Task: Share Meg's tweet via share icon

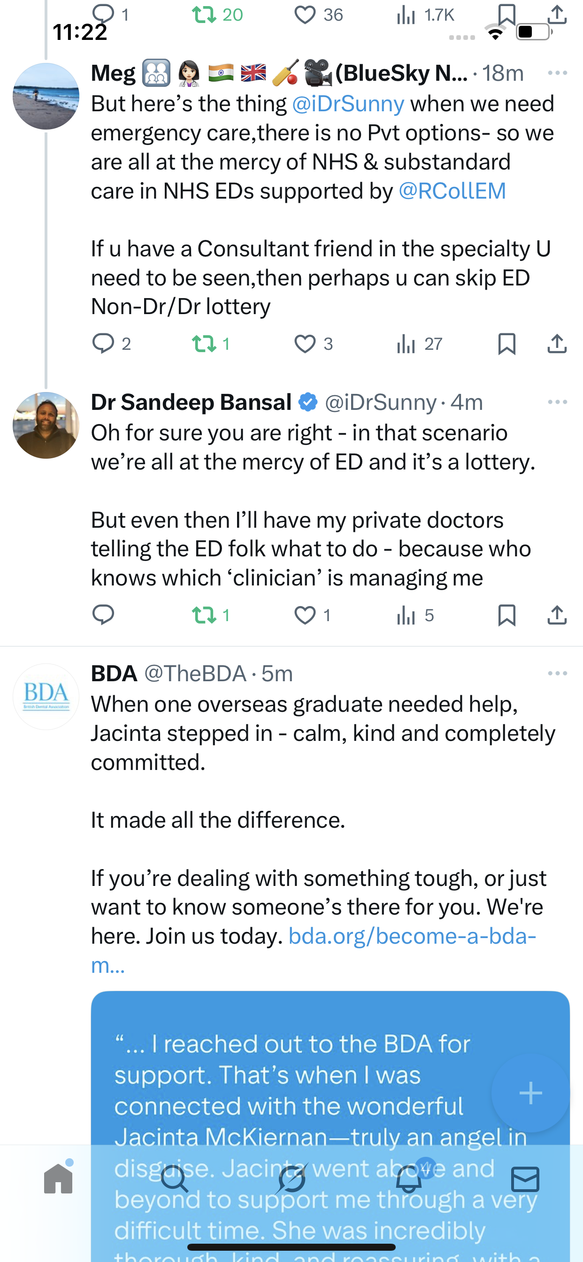Action: pos(557,343)
